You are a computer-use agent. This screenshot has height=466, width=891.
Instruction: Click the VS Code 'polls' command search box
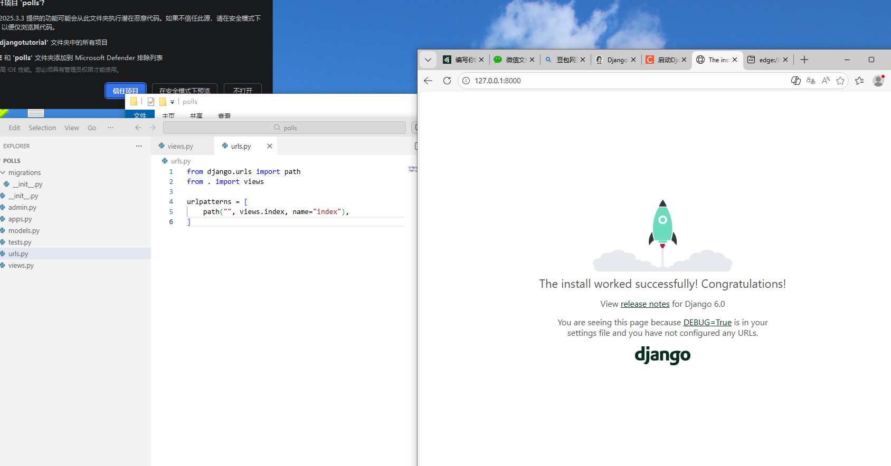point(285,128)
